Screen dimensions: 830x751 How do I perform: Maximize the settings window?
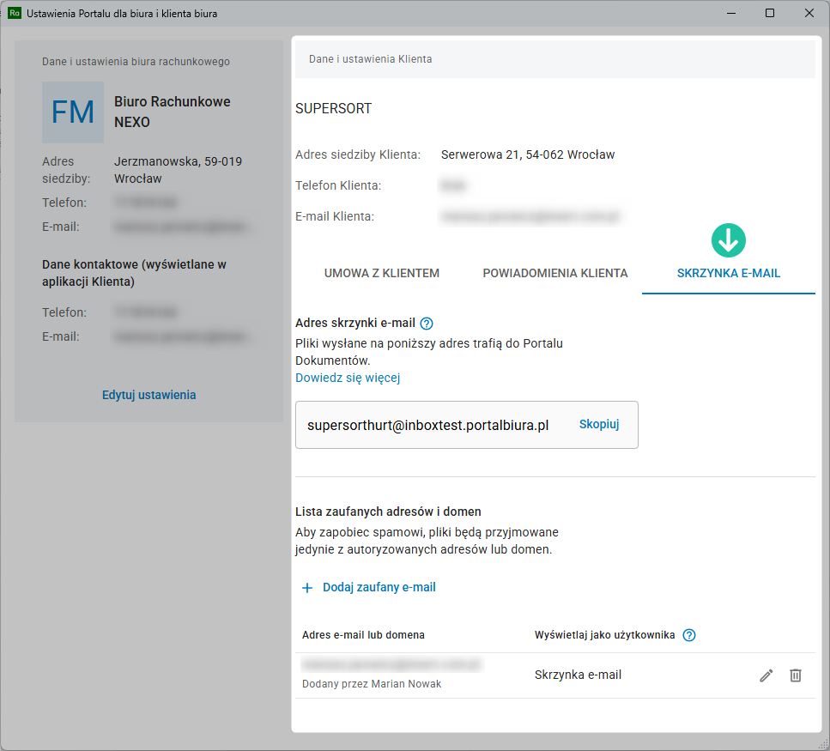(770, 14)
